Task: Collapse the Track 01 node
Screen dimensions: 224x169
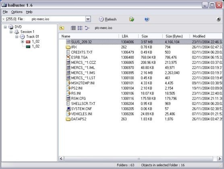Action: 17,37
